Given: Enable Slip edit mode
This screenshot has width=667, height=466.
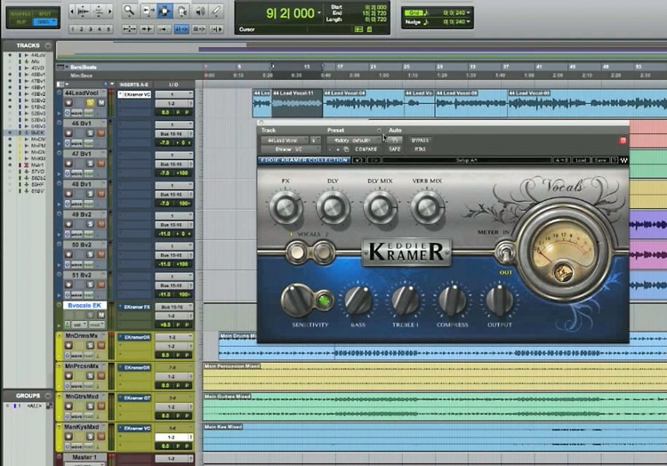Looking at the screenshot, I should pos(20,21).
